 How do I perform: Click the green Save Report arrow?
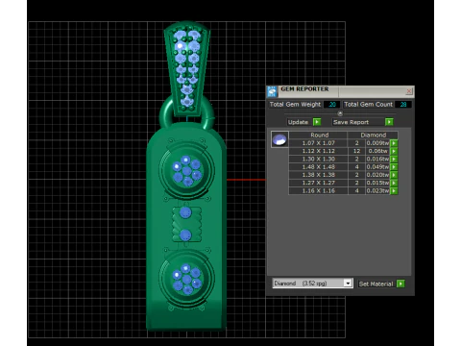(x=389, y=122)
